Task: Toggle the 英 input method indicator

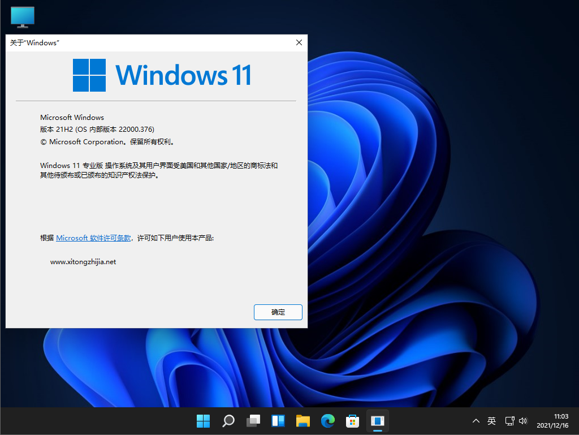Action: 491,421
